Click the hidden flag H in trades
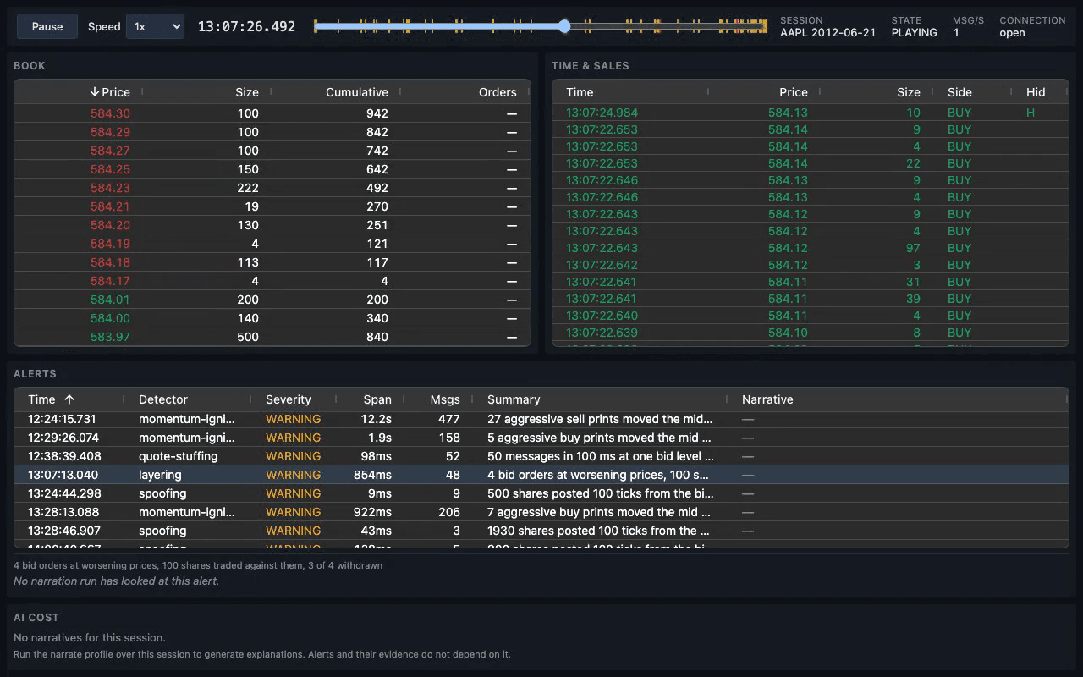 1031,113
